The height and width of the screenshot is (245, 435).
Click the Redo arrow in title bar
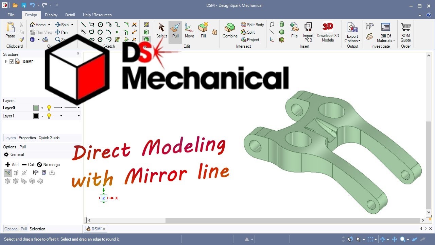tap(45, 5)
